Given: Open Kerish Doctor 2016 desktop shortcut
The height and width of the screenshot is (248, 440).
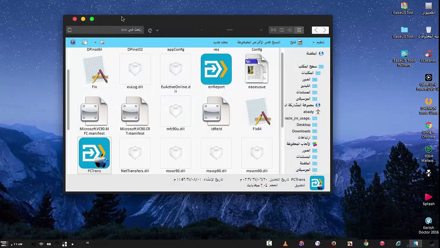Looking at the screenshot, I should (x=429, y=226).
